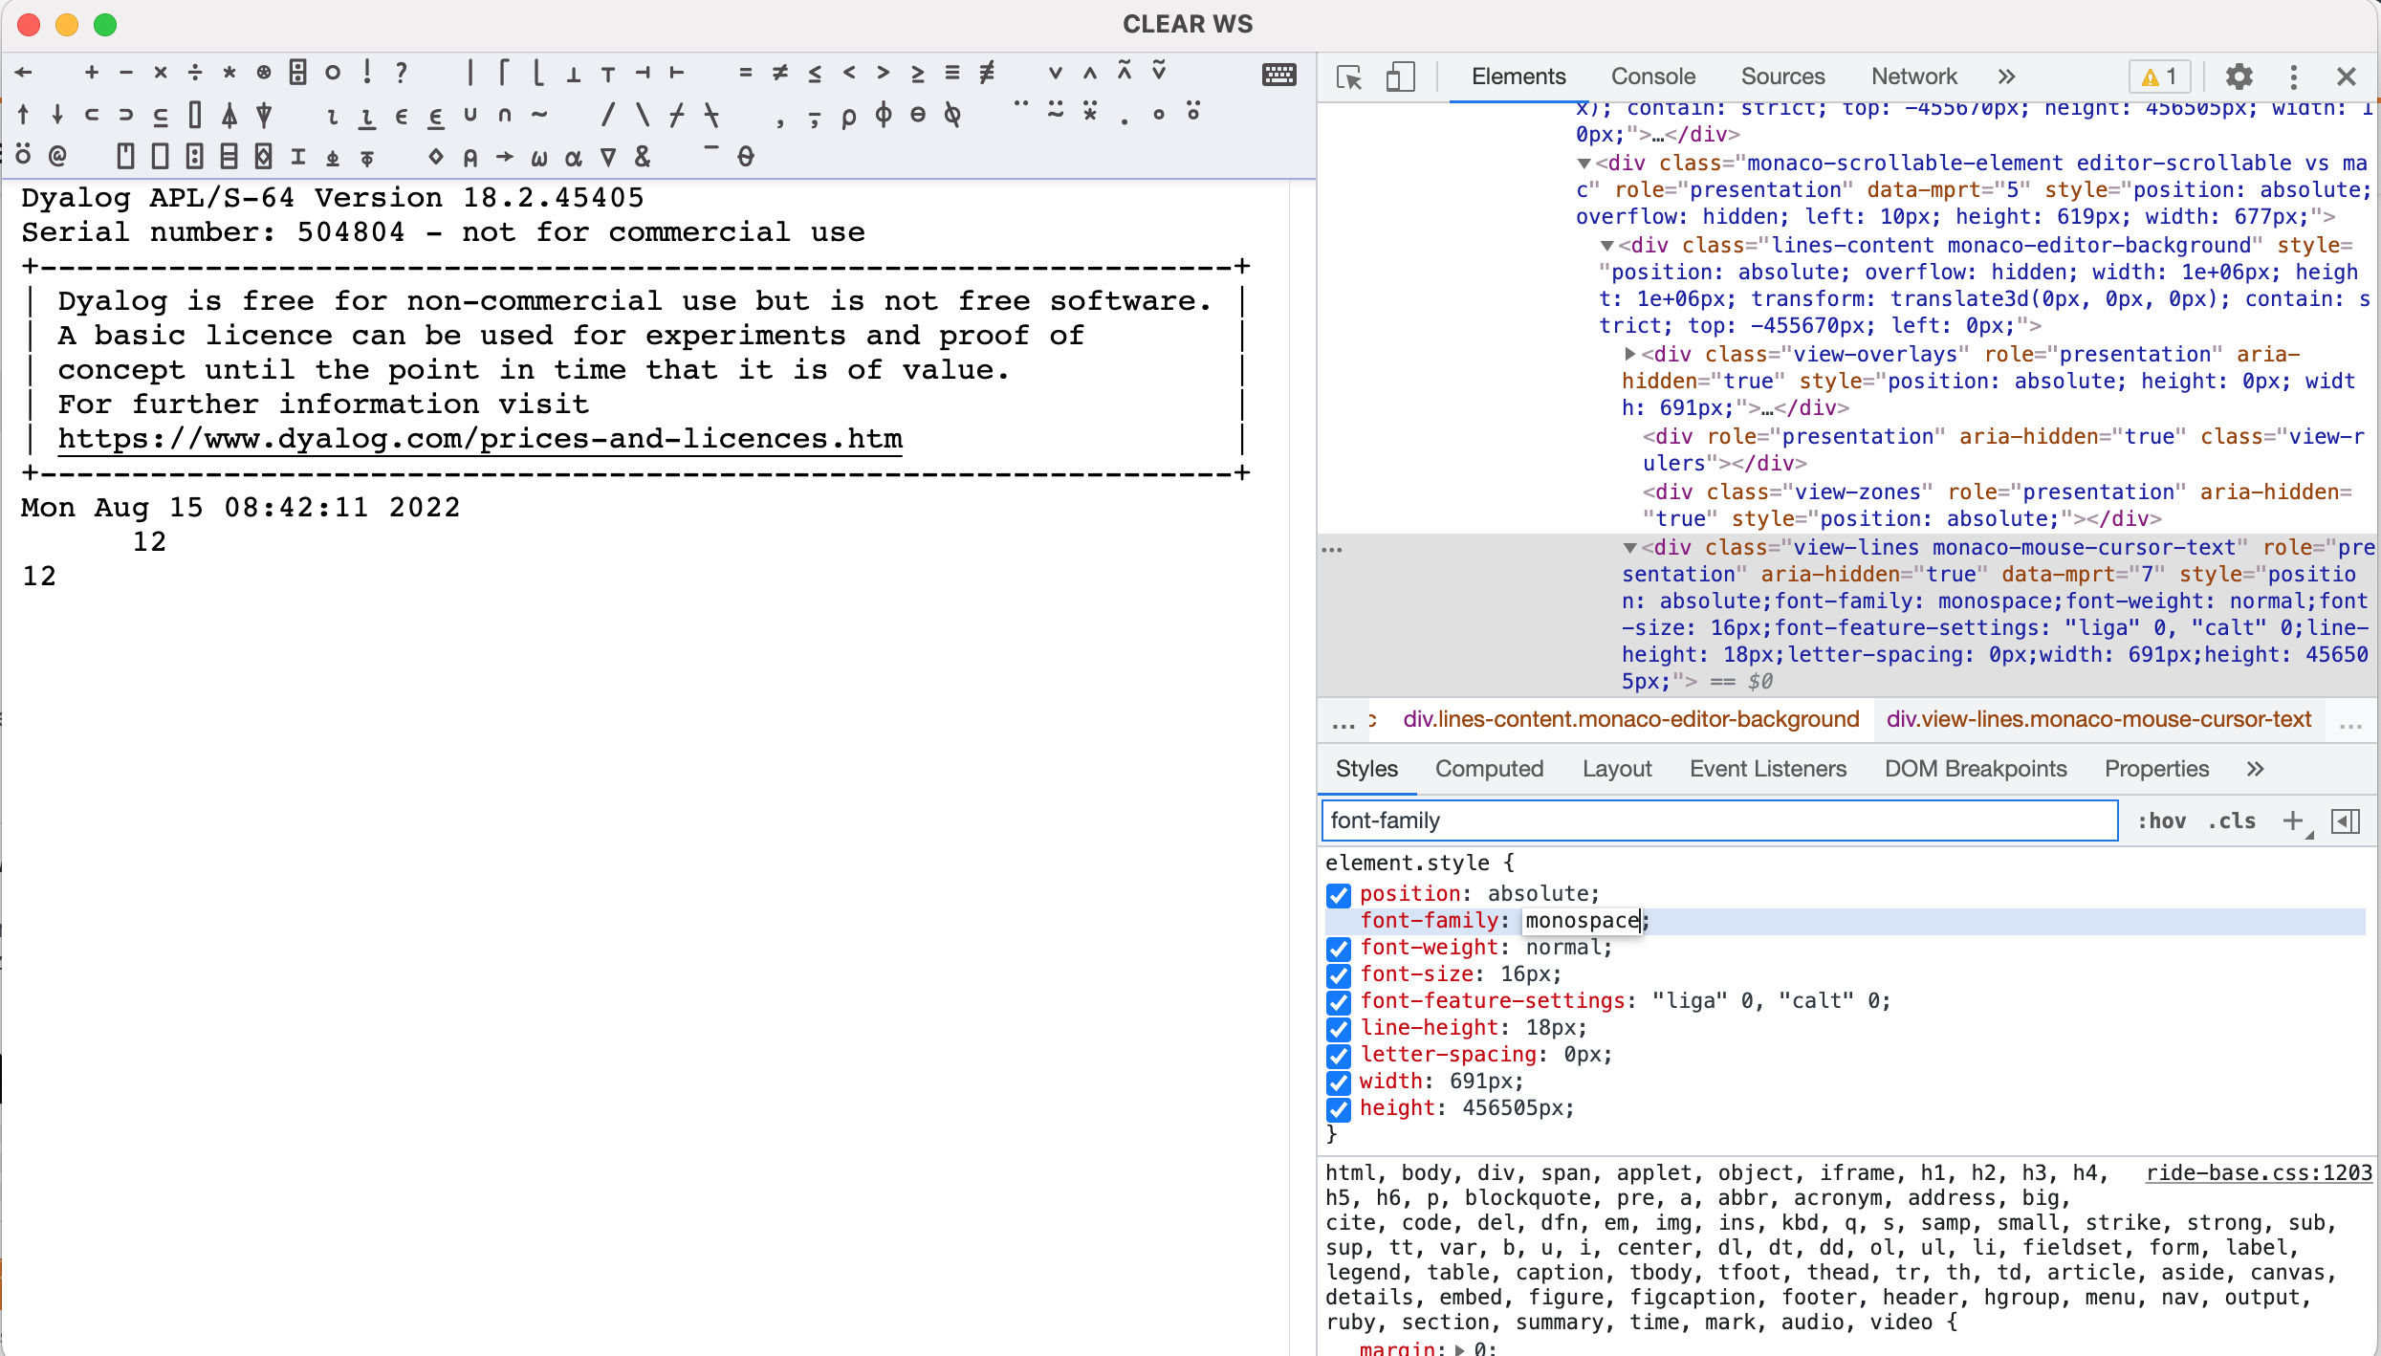Switch to the Console tab
The image size is (2381, 1356).
pyautogui.click(x=1652, y=77)
